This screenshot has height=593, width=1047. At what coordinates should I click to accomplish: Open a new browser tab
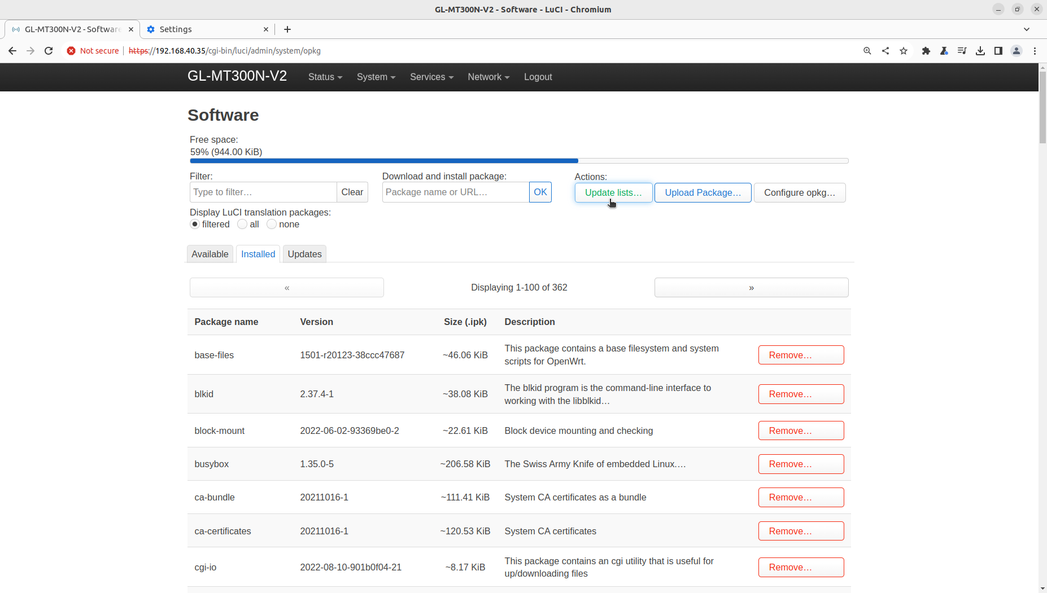pyautogui.click(x=287, y=29)
